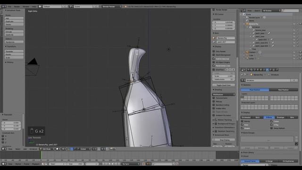The height and width of the screenshot is (170, 302).
Task: Click Toggle Quad View button
Action: point(224,85)
